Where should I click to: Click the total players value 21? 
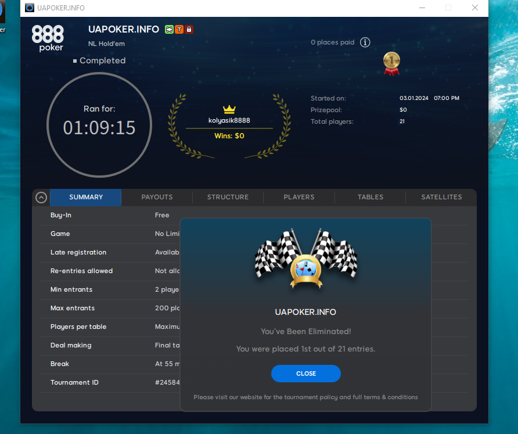pyautogui.click(x=402, y=121)
